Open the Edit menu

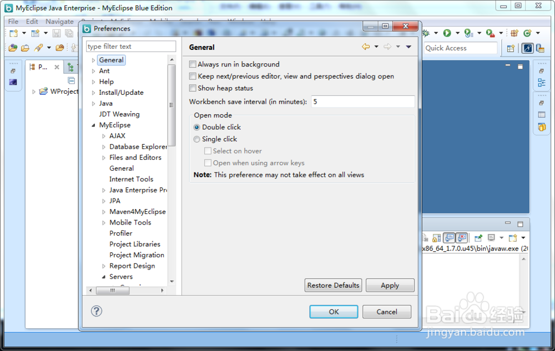pyautogui.click(x=32, y=22)
